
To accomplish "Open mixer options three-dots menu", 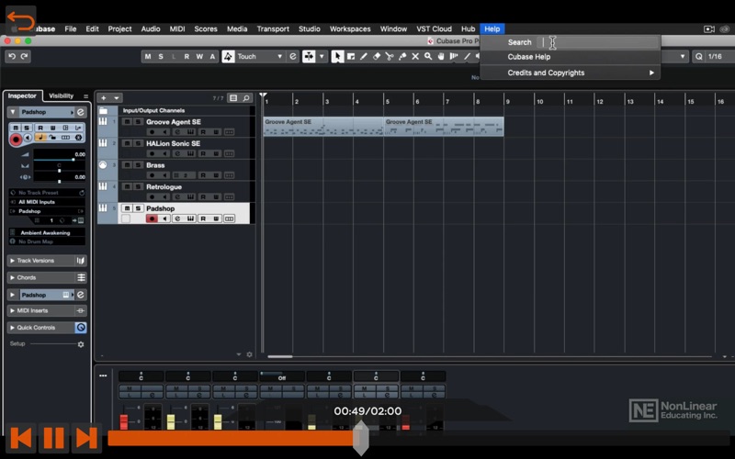I will tap(103, 375).
